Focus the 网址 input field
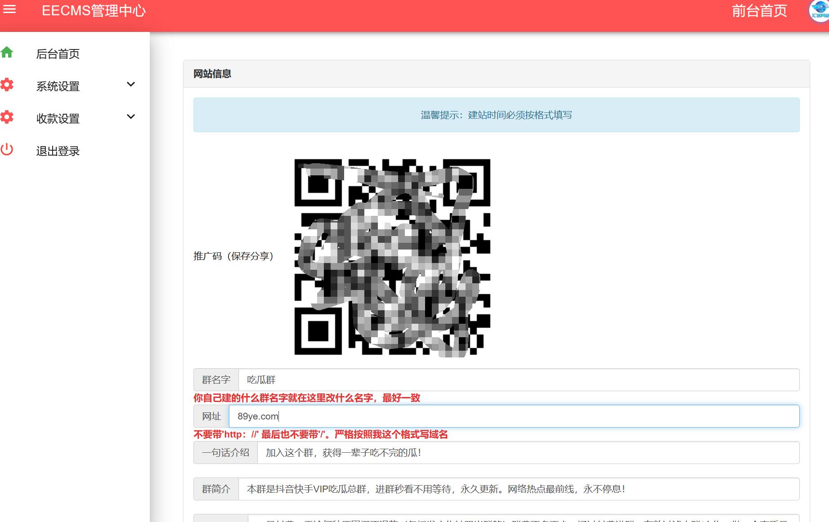The height and width of the screenshot is (522, 829). pos(514,416)
